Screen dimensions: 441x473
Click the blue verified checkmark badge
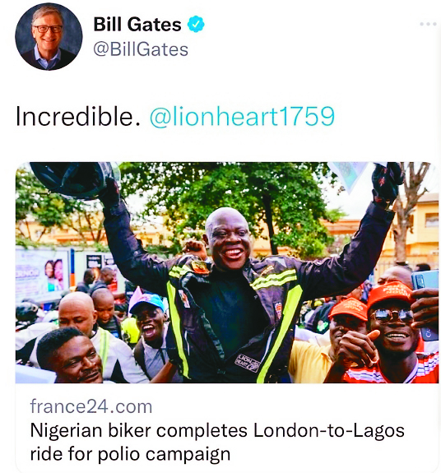coord(196,24)
